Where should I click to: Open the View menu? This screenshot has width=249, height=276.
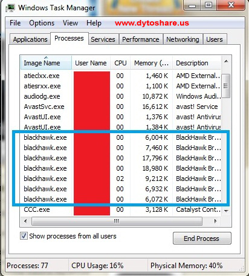[70, 23]
